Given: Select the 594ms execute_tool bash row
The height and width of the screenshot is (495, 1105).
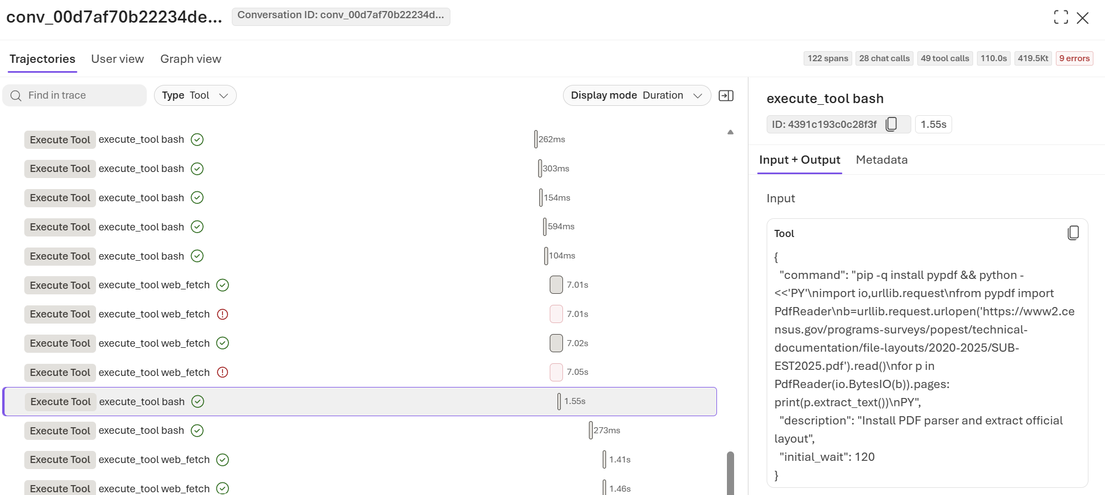Looking at the screenshot, I should 359,227.
